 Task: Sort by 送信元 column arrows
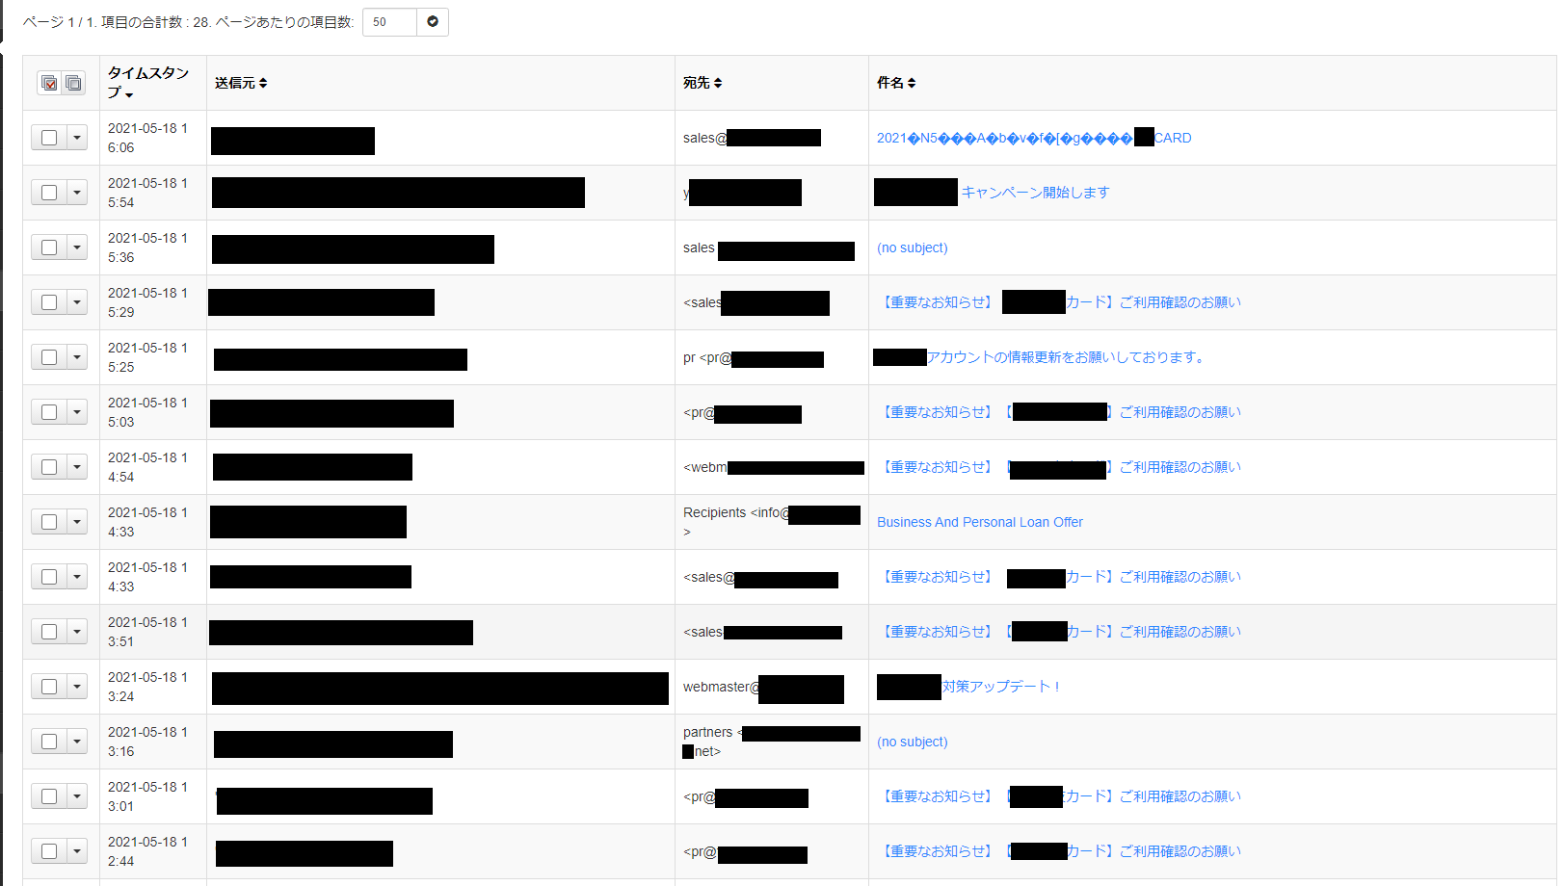pos(263,83)
